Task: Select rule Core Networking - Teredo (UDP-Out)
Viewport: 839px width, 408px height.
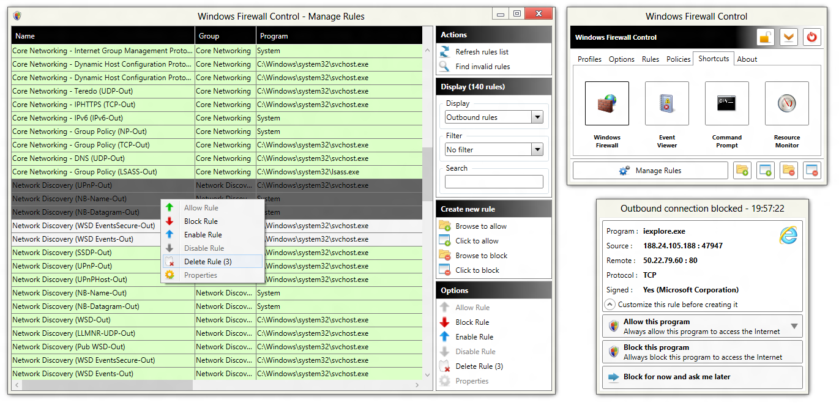Action: pyautogui.click(x=217, y=91)
